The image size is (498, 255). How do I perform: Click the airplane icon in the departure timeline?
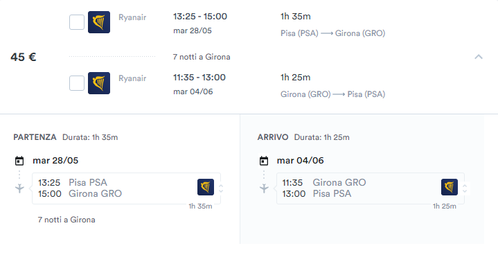pyautogui.click(x=19, y=188)
